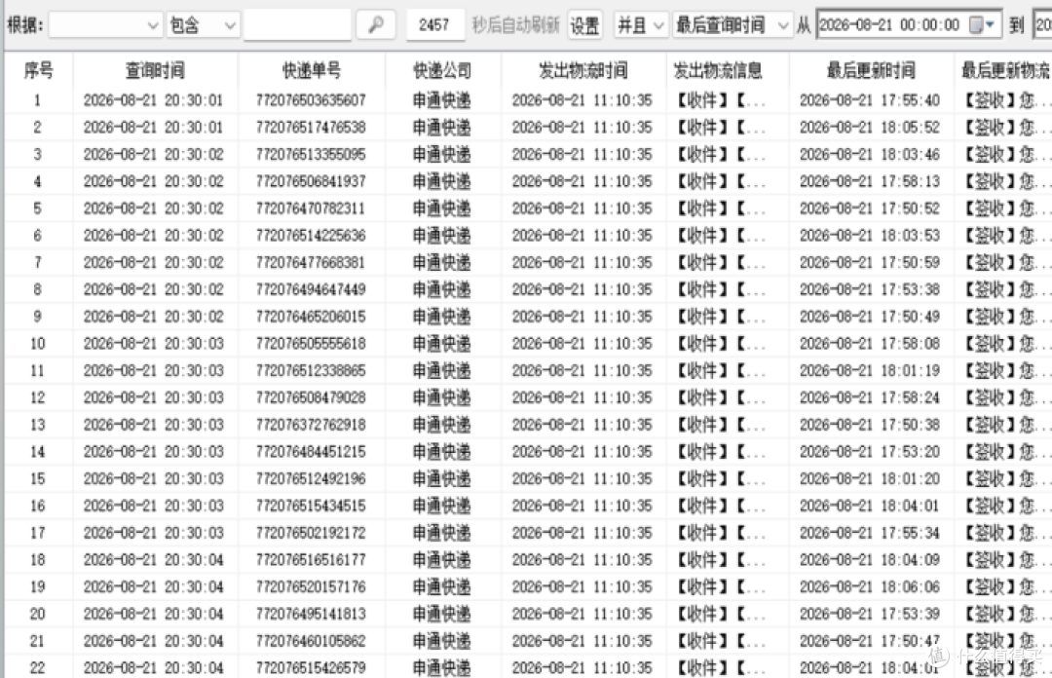This screenshot has height=678, width=1052.
Task: Select tracking number 772076520157176
Action: coord(311,586)
